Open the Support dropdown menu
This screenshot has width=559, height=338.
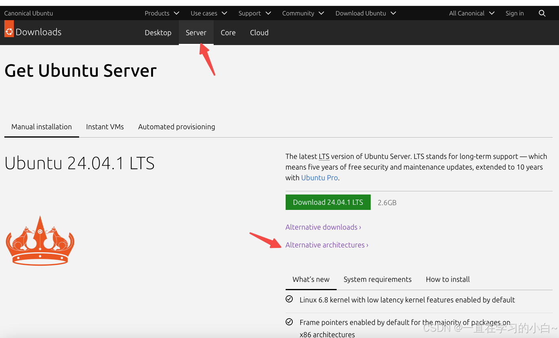[254, 13]
